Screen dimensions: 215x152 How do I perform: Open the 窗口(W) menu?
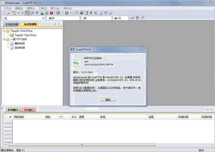(x=55, y=8)
